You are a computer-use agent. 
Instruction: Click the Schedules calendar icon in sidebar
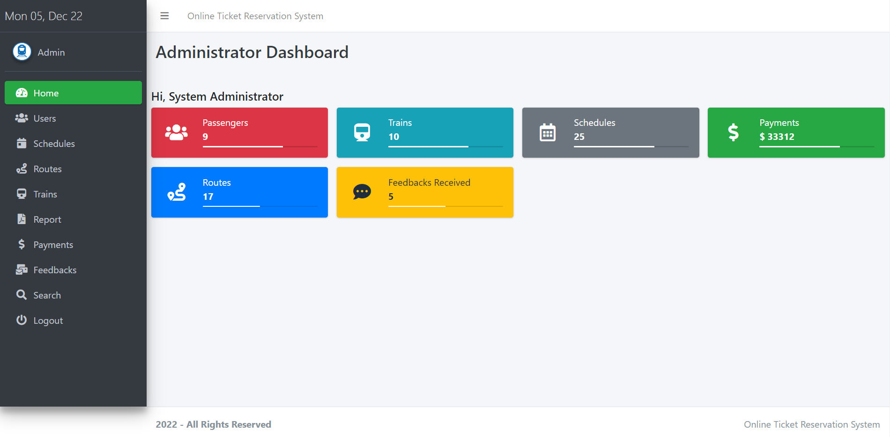click(22, 144)
